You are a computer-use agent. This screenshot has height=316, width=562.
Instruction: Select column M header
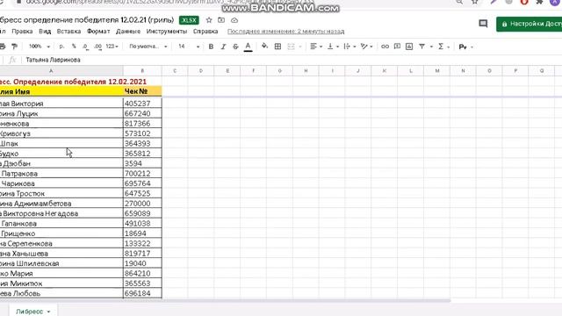(437, 71)
